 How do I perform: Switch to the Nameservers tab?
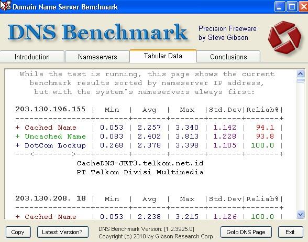pyautogui.click(x=97, y=57)
